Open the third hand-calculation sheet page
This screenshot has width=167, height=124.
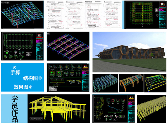[x=93, y=15]
